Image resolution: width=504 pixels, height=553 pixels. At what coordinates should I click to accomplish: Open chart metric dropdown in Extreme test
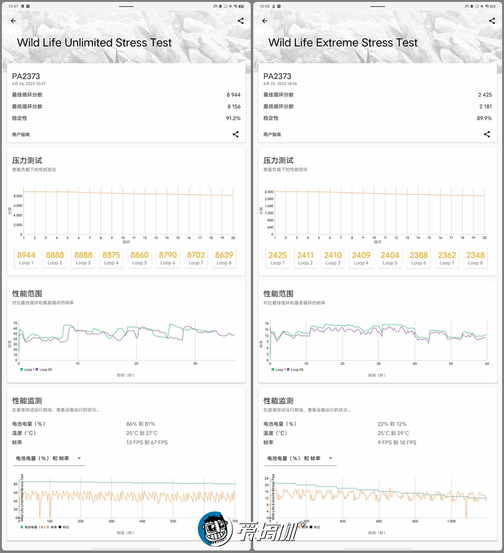tap(301, 459)
